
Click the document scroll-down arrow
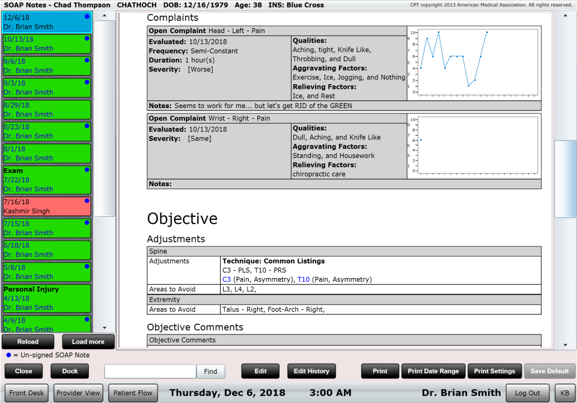(565, 345)
